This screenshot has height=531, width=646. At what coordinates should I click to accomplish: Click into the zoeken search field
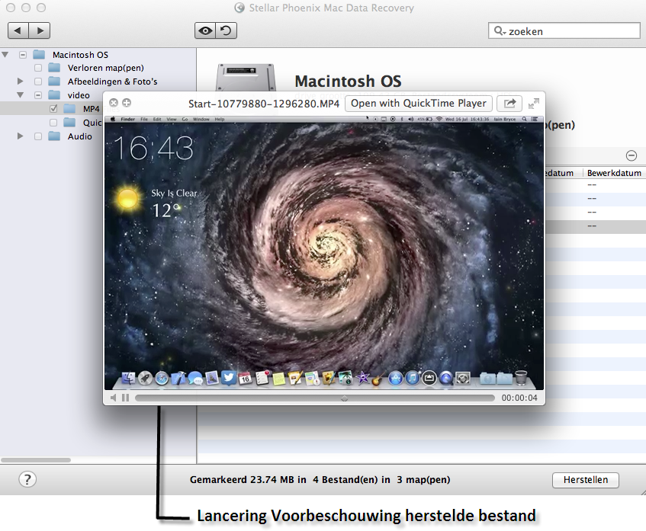coord(564,31)
